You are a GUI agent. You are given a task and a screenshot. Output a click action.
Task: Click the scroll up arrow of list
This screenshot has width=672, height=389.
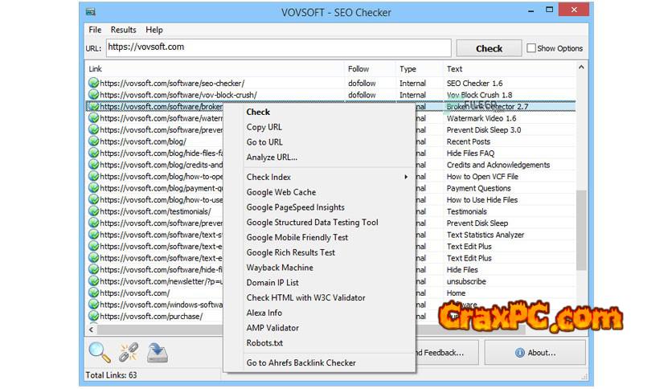pos(580,68)
